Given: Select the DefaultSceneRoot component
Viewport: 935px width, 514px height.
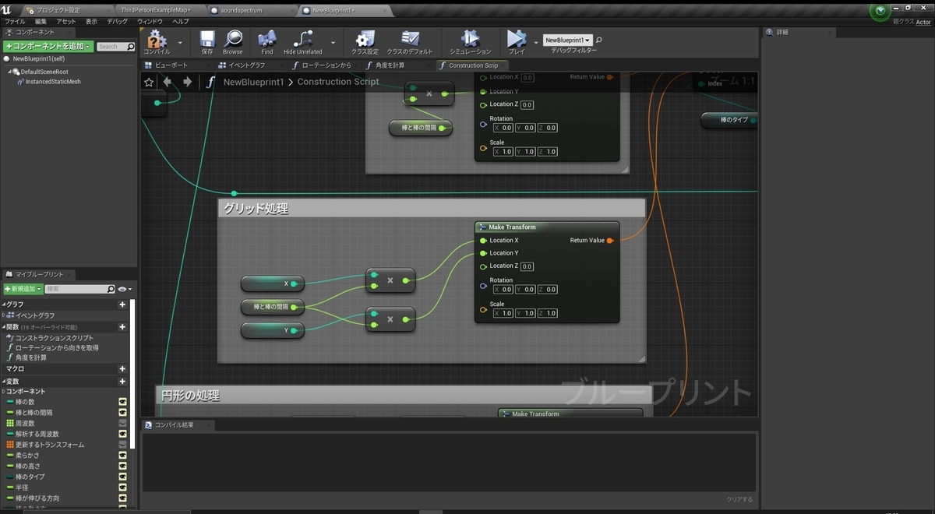Looking at the screenshot, I should tap(40, 72).
